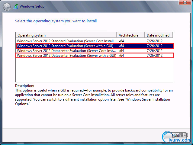Click the heading Select the operating system
The width and height of the screenshot is (193, 145).
click(x=56, y=21)
